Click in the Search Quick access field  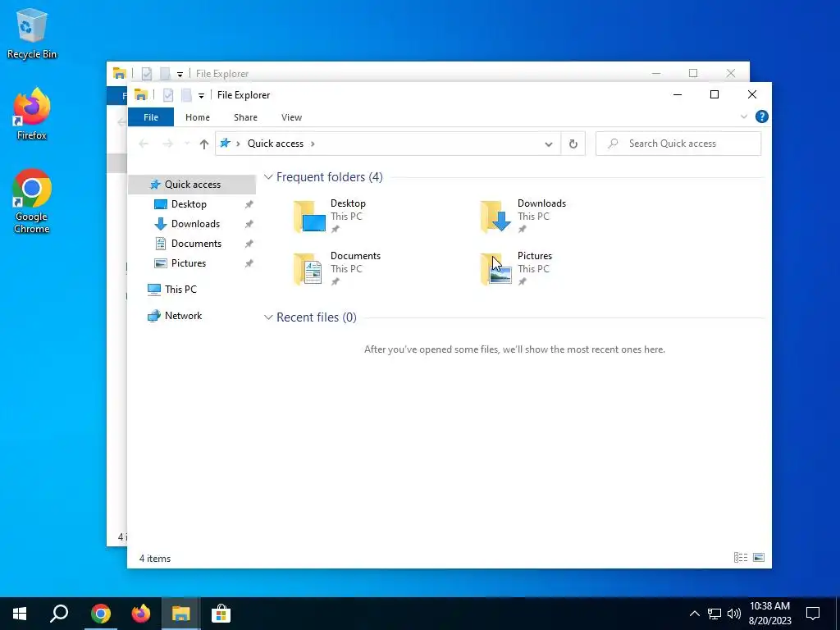pos(678,144)
